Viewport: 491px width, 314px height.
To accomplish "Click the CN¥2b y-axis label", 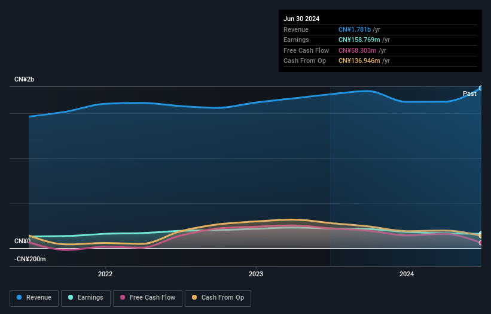I will coord(24,79).
